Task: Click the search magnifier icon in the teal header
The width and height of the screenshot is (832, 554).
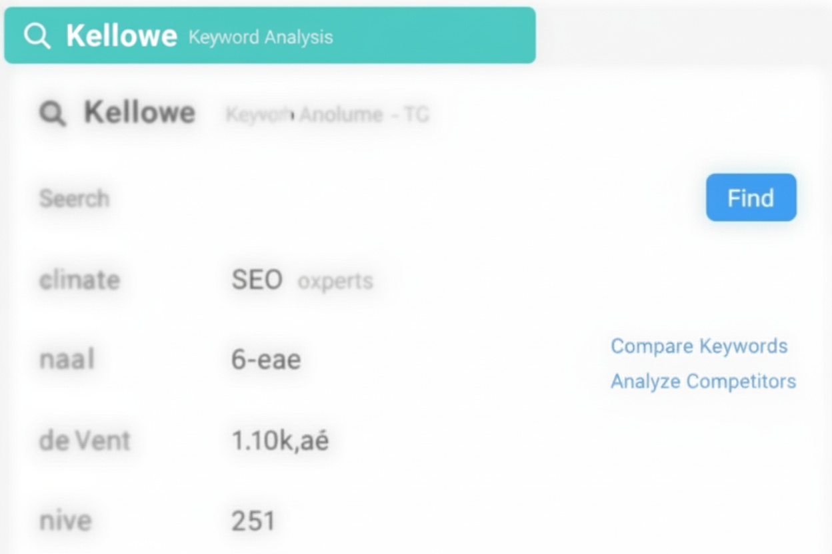Action: [x=38, y=36]
